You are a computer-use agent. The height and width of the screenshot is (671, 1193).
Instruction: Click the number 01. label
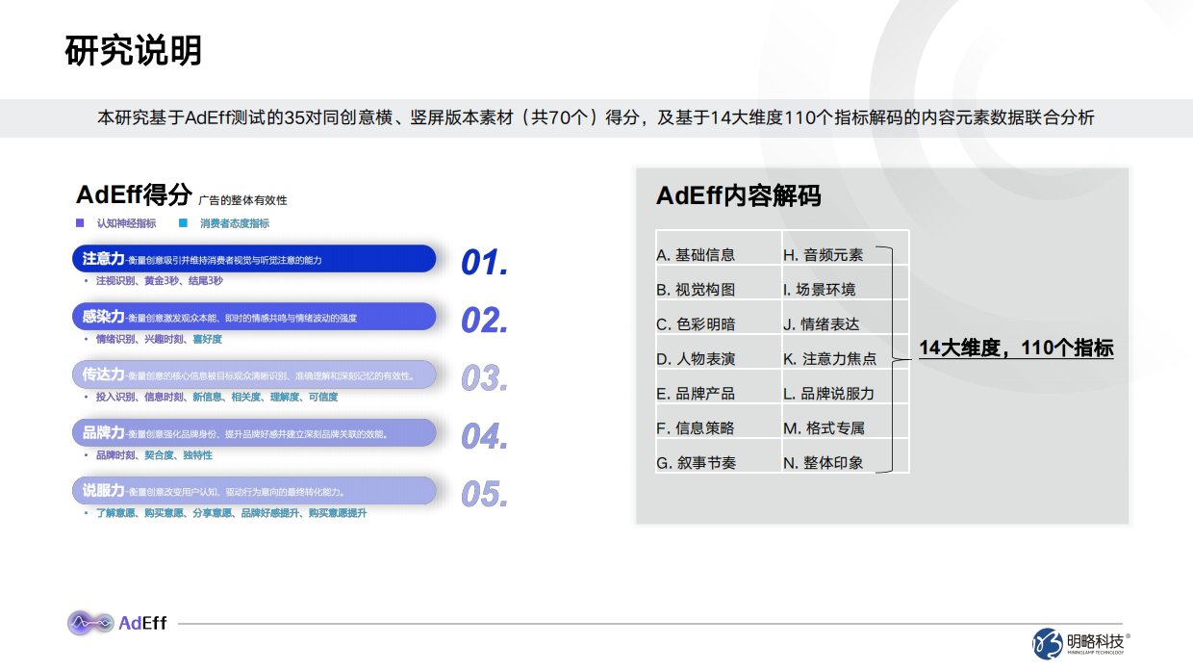485,263
